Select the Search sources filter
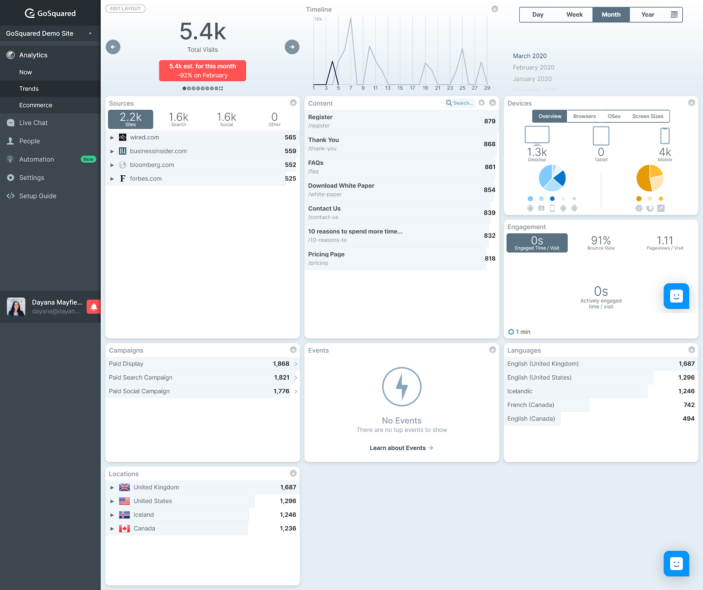Screen dimensions: 703x590 (178, 119)
